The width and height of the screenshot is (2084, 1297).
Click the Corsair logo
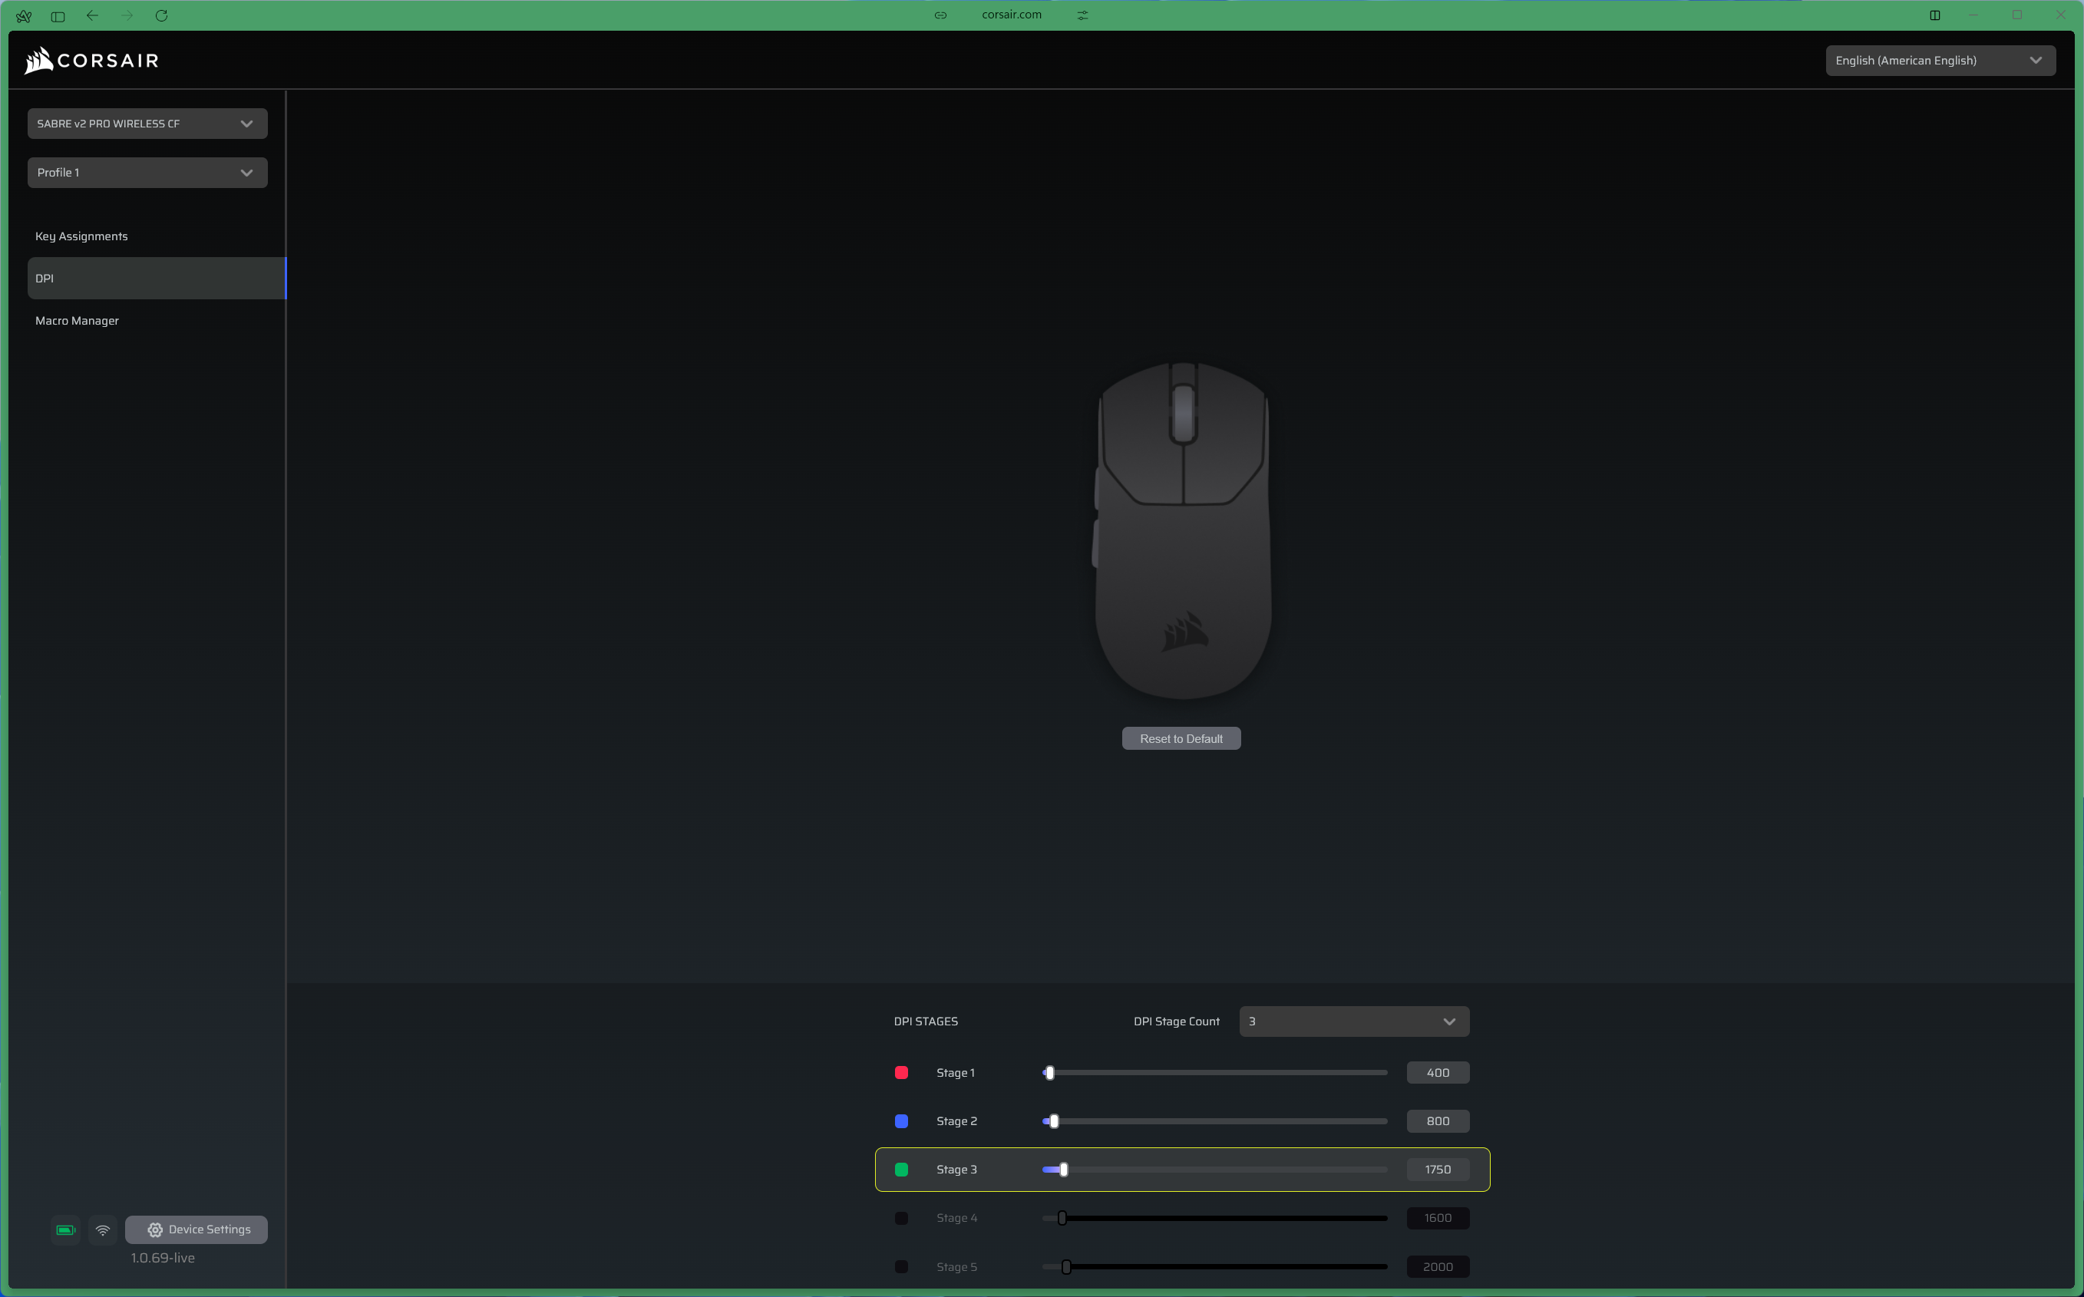(x=92, y=60)
